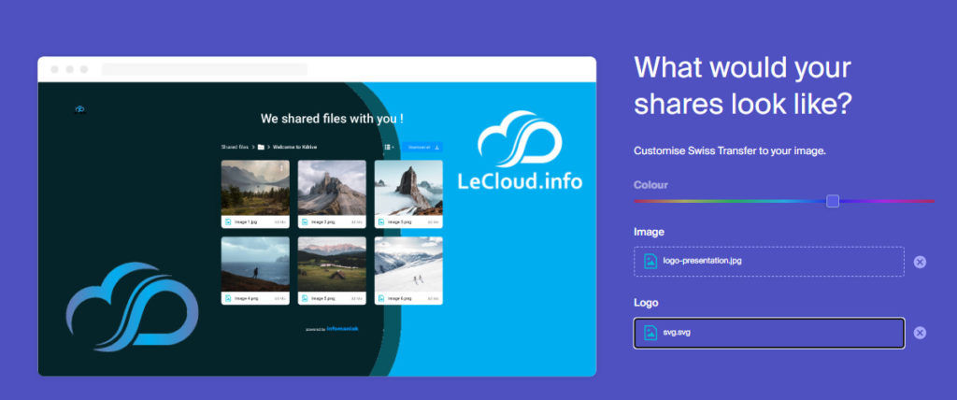Open the Image 6 snowy skiers thumbnail
Image resolution: width=957 pixels, height=400 pixels.
pyautogui.click(x=408, y=264)
